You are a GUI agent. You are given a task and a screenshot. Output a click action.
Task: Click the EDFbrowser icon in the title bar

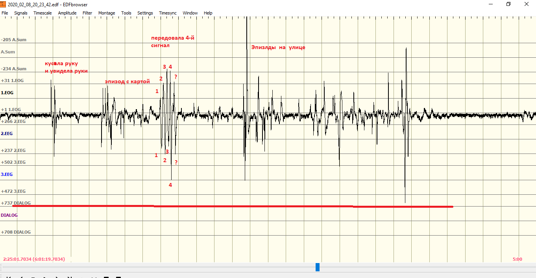click(x=3, y=4)
